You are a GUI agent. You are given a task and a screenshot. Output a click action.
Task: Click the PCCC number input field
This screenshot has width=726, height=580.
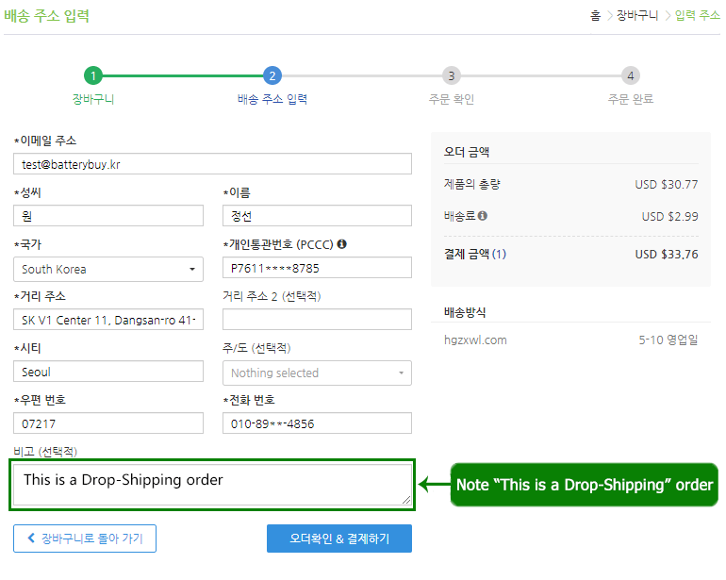coord(317,269)
